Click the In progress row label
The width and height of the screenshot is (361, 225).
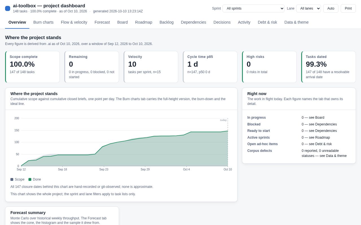click(x=256, y=118)
